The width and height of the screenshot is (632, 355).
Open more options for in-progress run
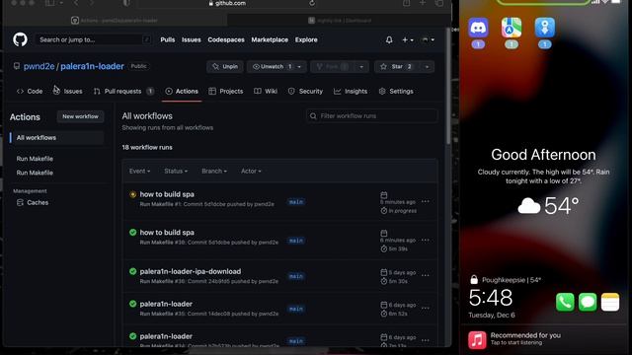(x=426, y=201)
